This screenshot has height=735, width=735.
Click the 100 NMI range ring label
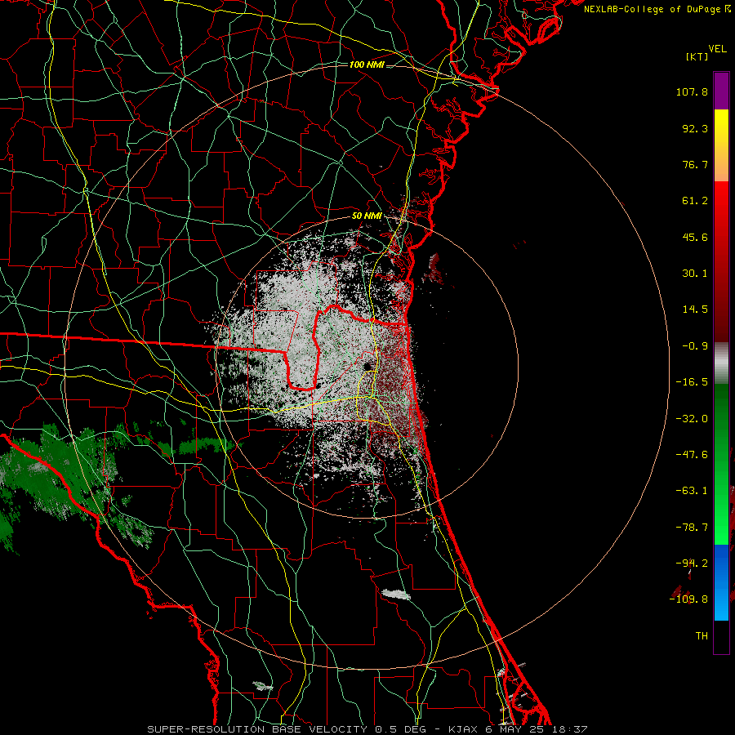coord(367,65)
